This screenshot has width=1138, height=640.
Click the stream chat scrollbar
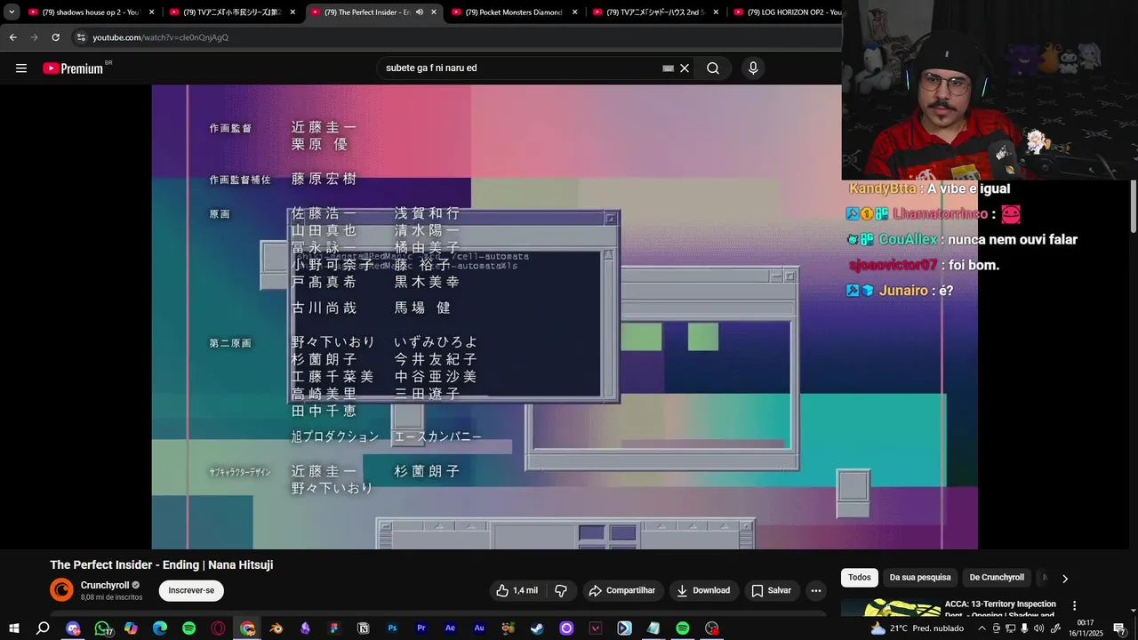(1134, 206)
